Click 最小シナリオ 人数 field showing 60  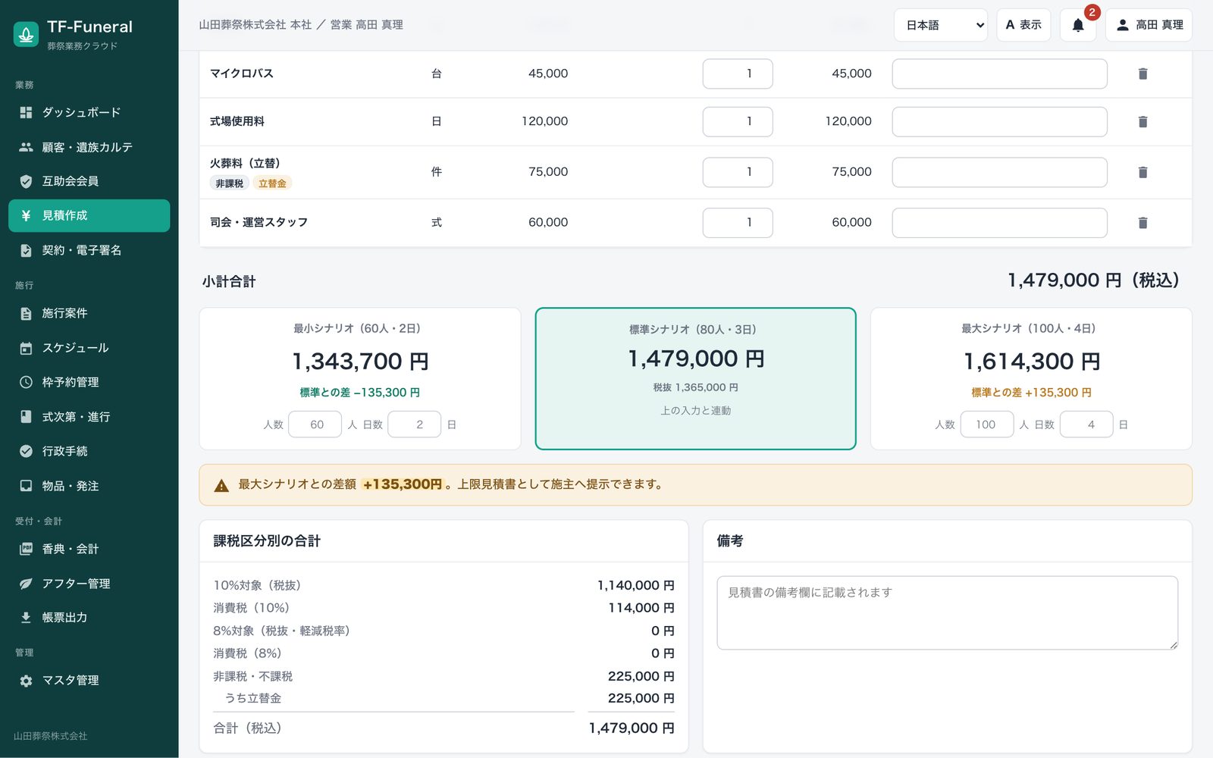coord(315,424)
